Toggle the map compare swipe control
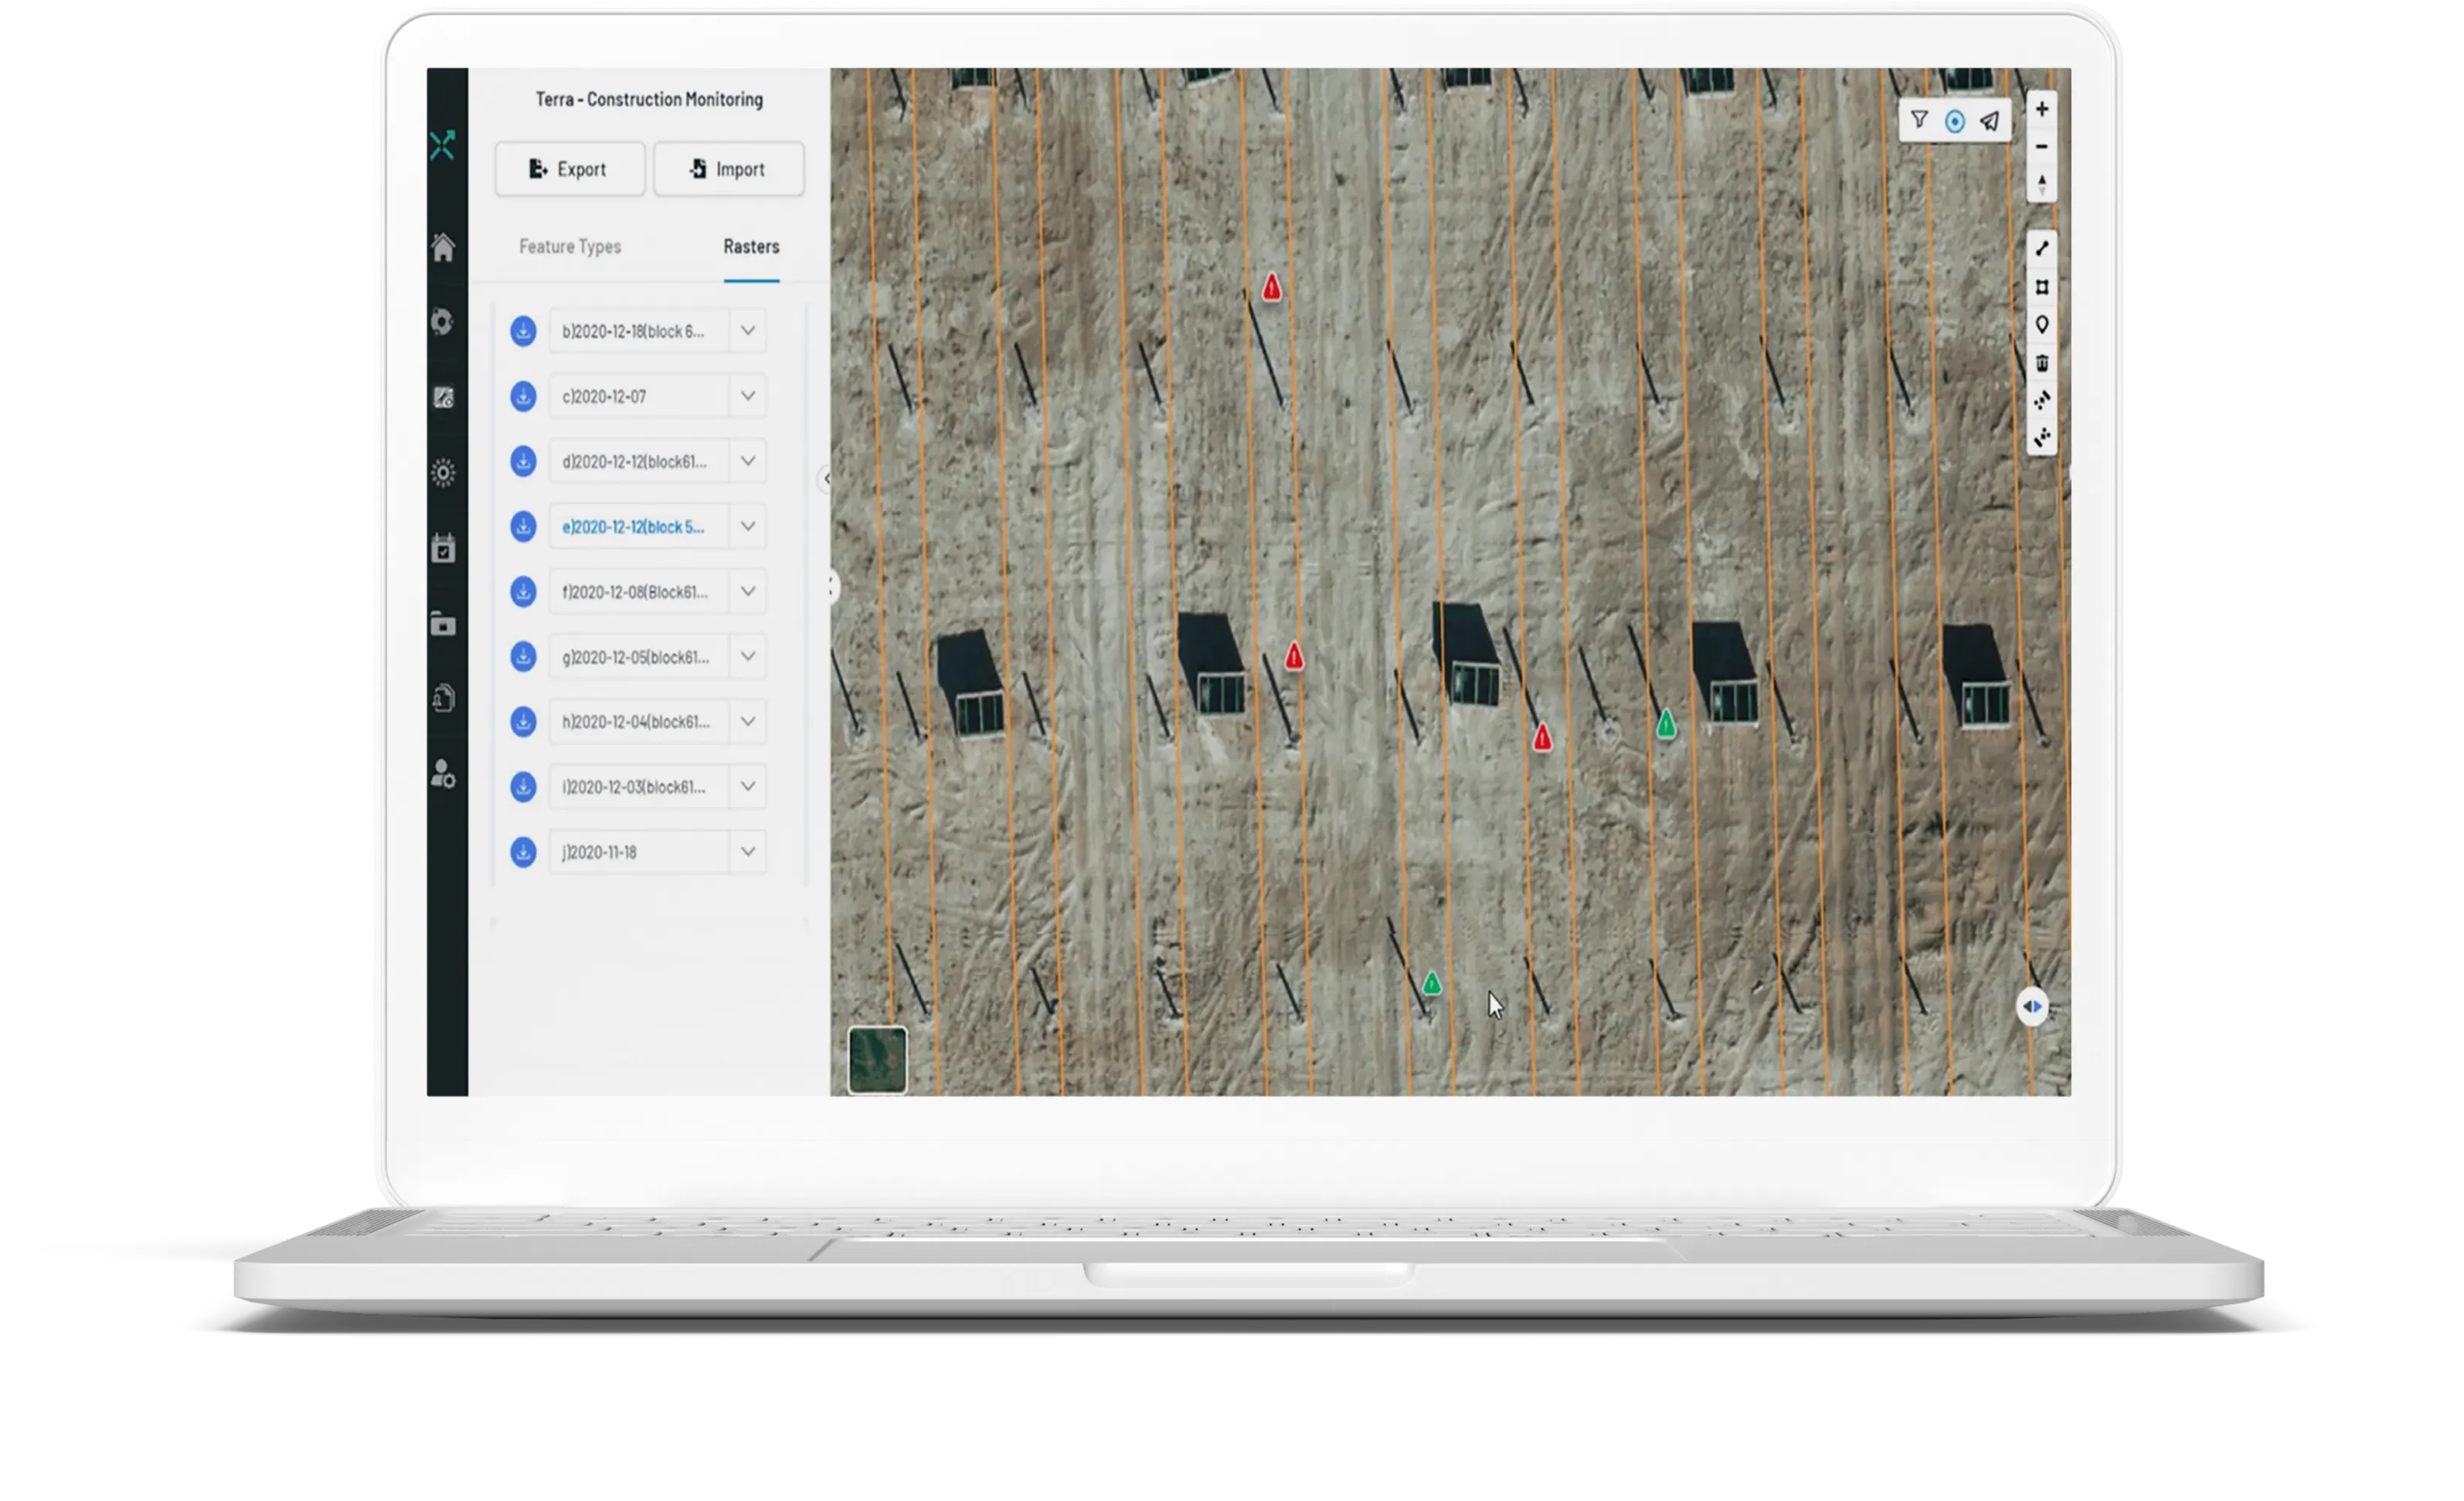 coord(2032,1006)
